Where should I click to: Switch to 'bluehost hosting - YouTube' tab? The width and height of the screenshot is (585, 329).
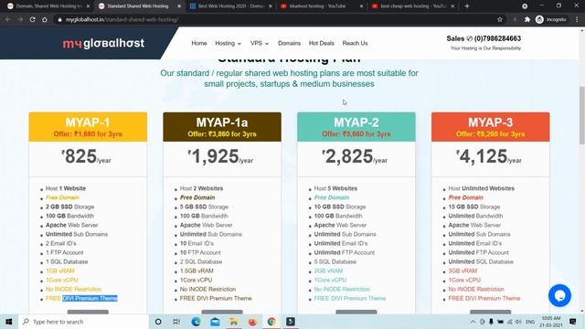322,6
